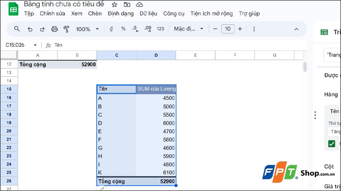Select column D header

pyautogui.click(x=156, y=55)
